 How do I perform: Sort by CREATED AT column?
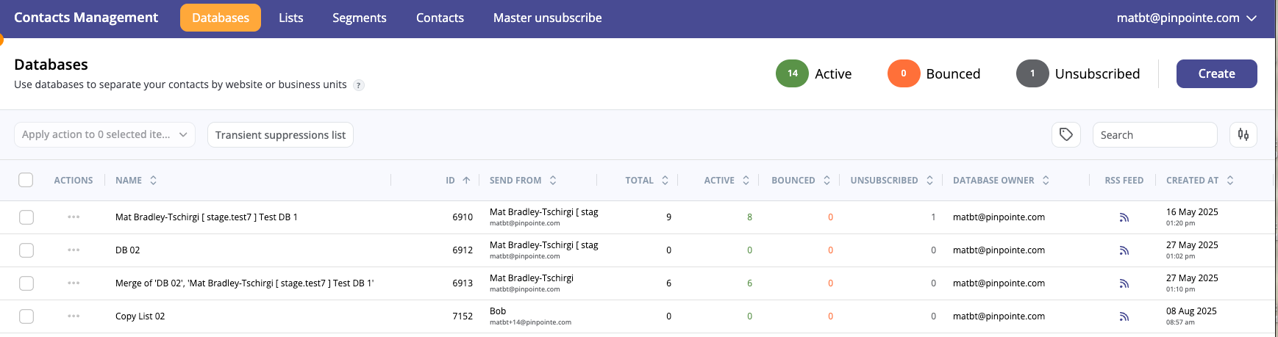pyautogui.click(x=1230, y=180)
